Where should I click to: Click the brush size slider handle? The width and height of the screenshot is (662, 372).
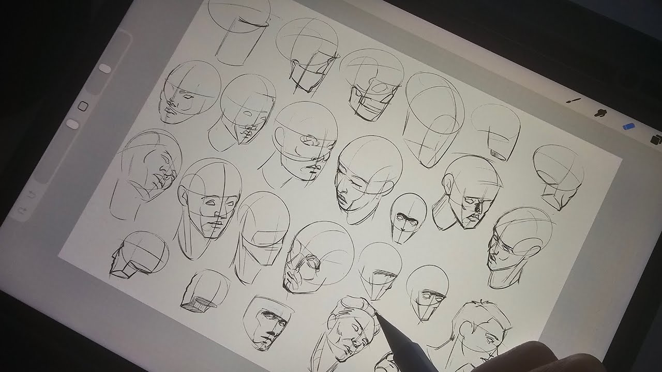[x=104, y=69]
